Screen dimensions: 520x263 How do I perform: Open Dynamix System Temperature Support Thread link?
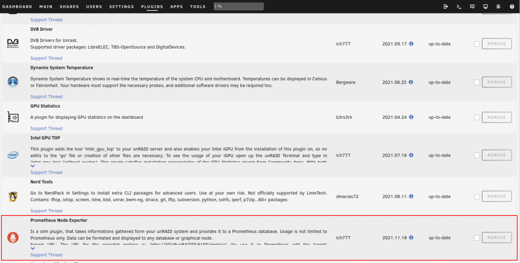coord(46,96)
